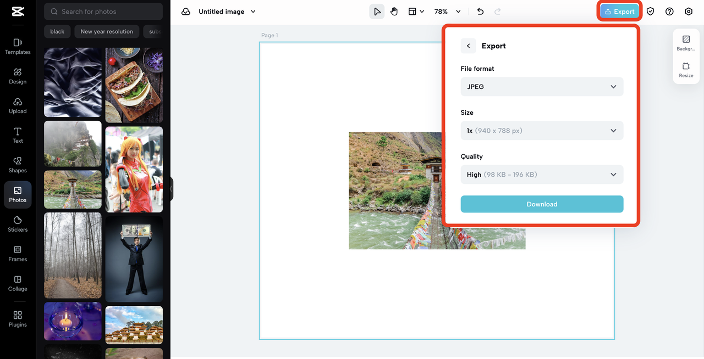Open the shield privacy icon
Image resolution: width=704 pixels, height=359 pixels.
click(651, 12)
